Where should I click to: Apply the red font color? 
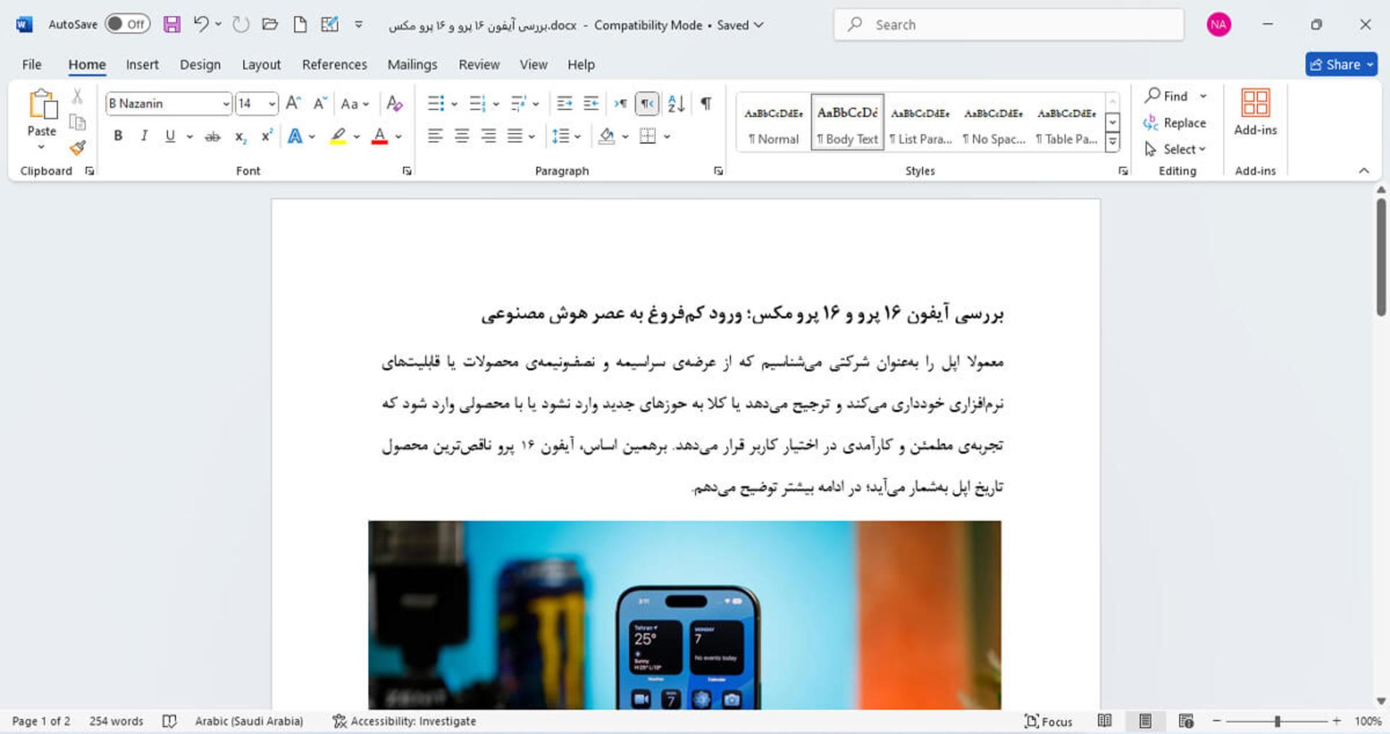(379, 136)
